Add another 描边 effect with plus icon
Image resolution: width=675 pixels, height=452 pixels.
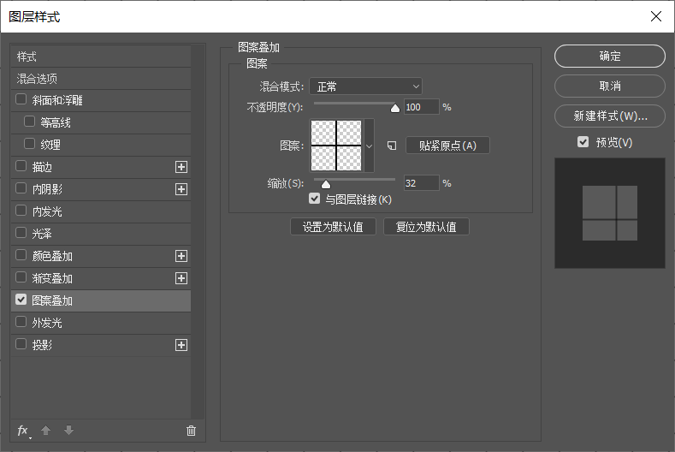(181, 167)
